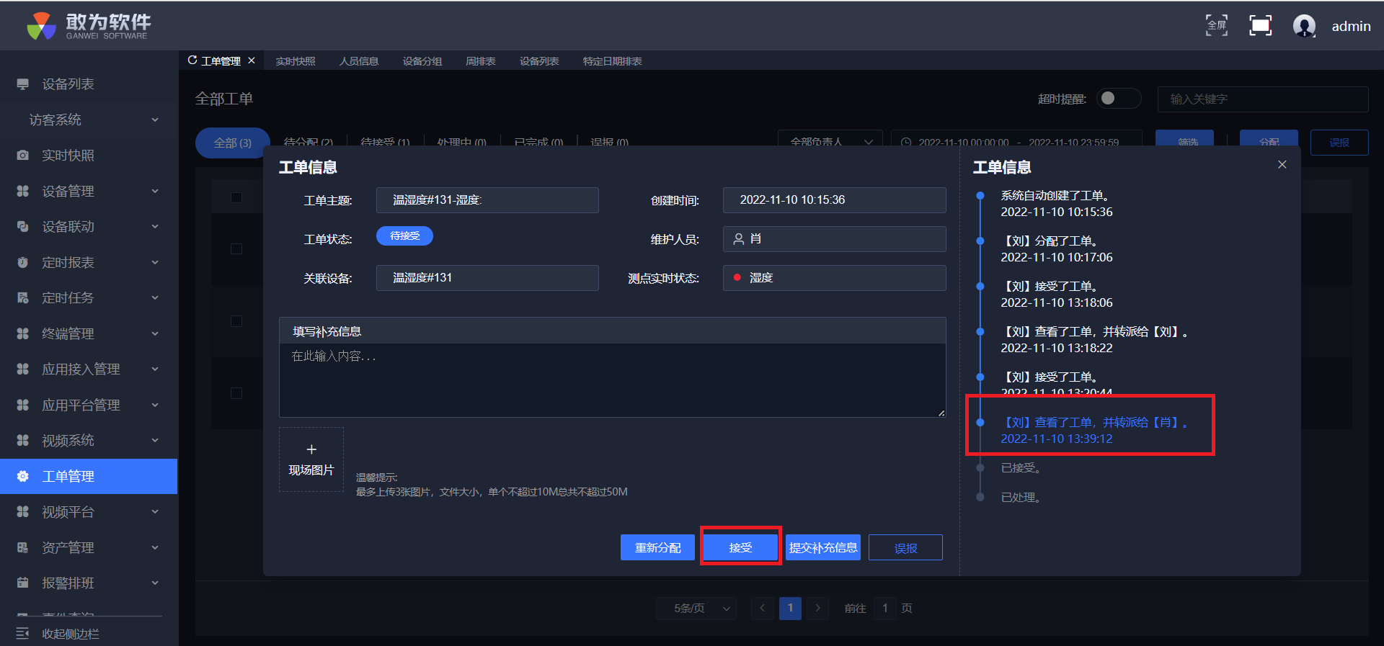Select the 全部 (3) filter pill

coord(233,143)
